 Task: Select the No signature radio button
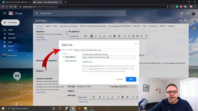point(67,31)
